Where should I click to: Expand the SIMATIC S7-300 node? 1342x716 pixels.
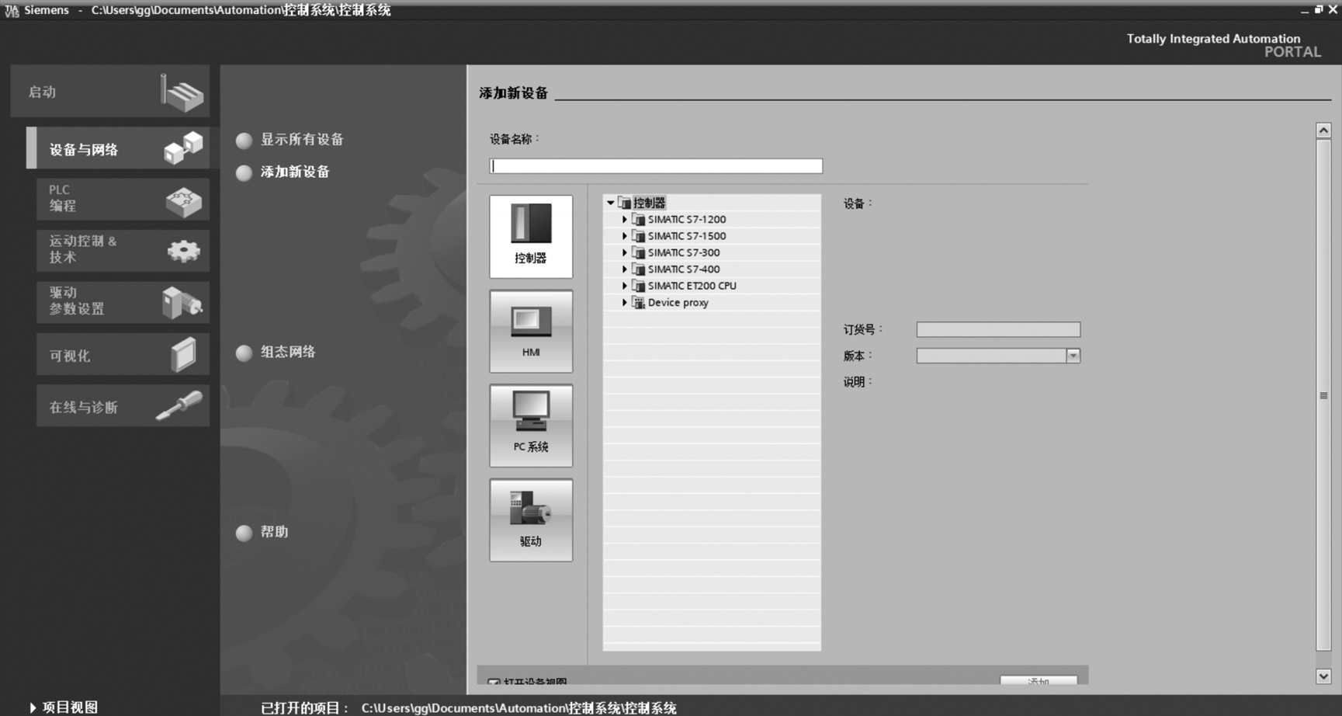[x=625, y=252]
